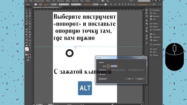
Task: Click the angle dial in Поворот dialog
Action: (x=108, y=66)
